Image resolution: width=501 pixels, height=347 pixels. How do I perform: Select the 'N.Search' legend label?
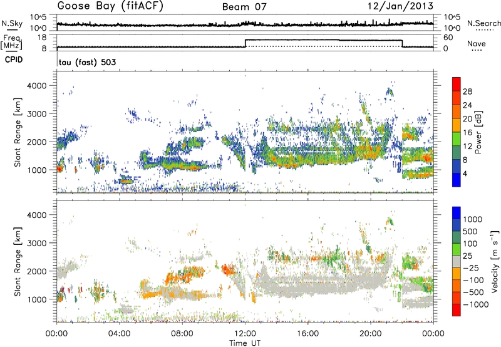483,23
